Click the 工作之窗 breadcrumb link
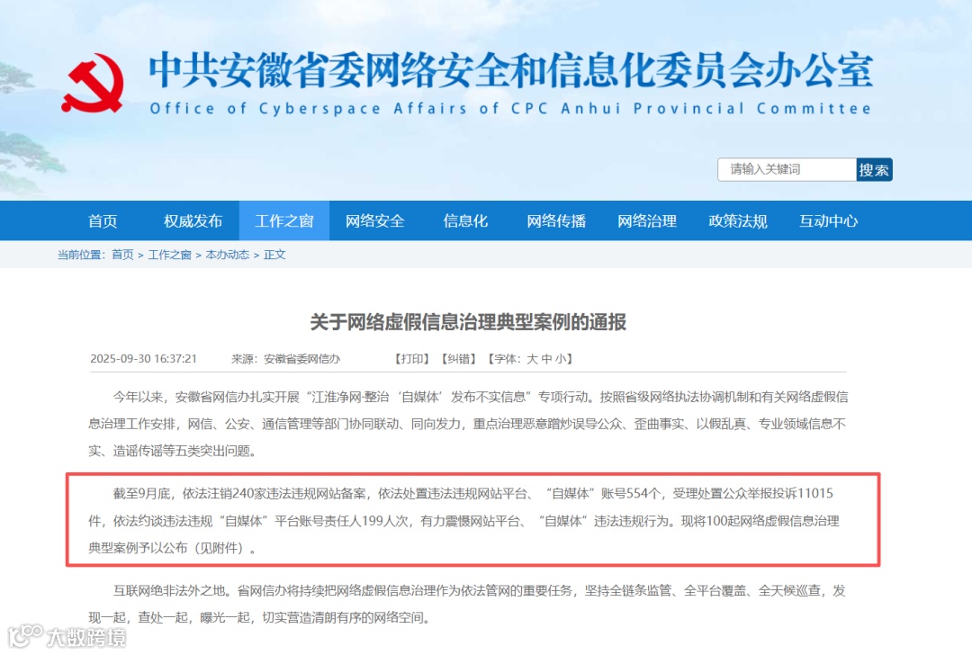 point(170,255)
